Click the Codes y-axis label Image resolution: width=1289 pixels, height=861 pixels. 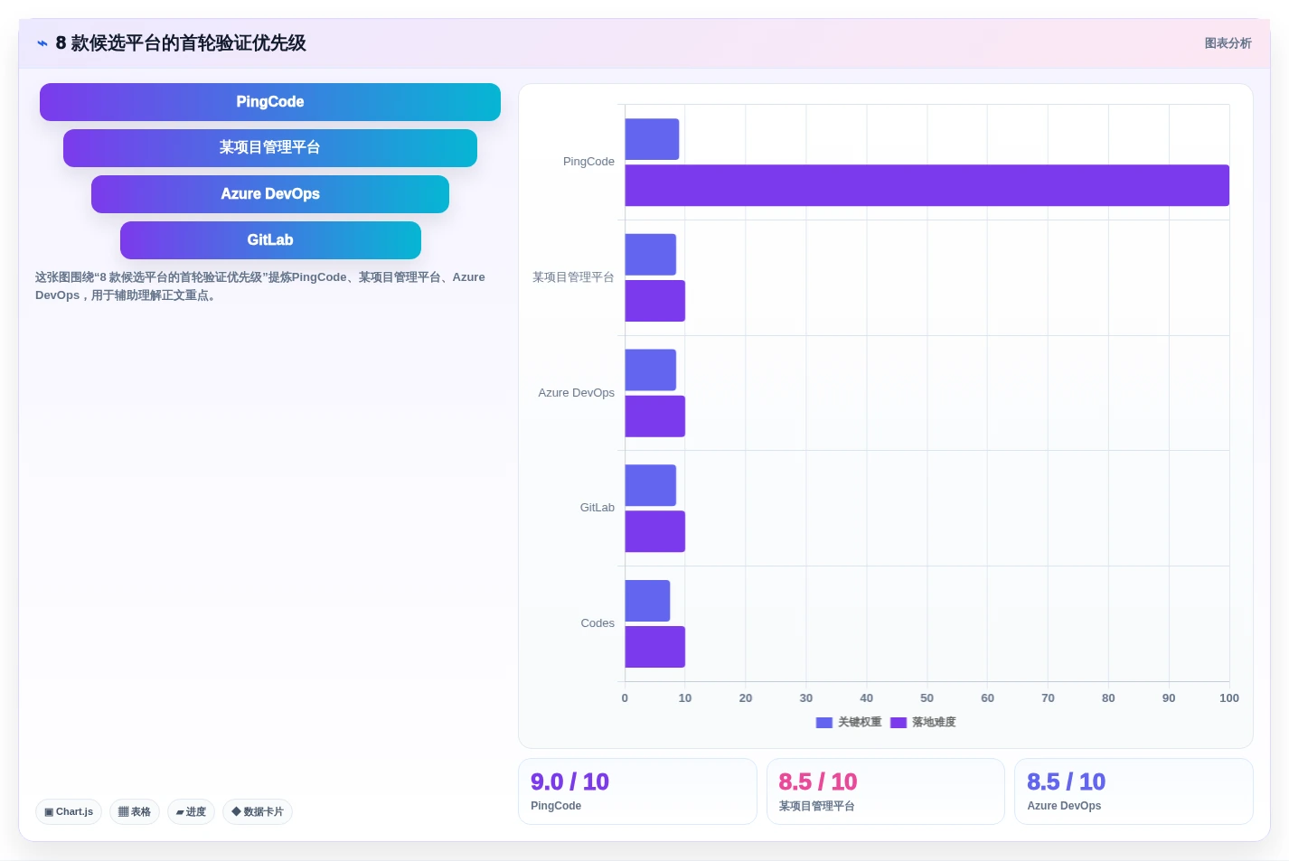click(x=597, y=623)
